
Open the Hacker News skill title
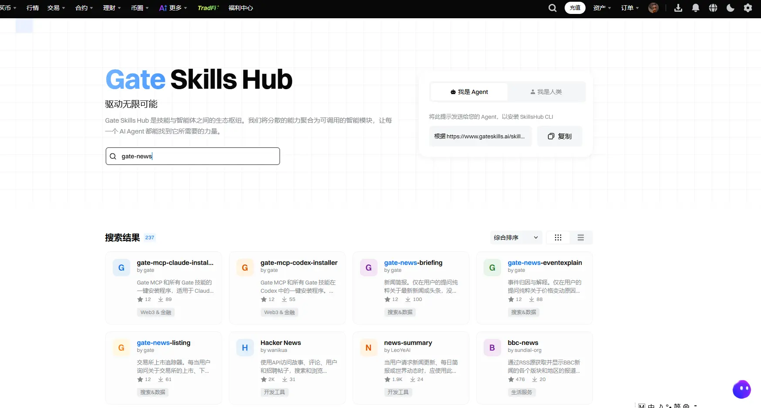tap(281, 343)
